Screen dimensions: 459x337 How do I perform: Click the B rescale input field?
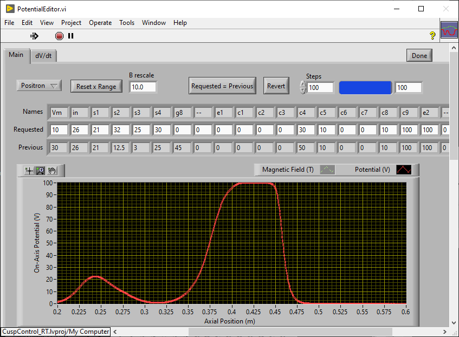pyautogui.click(x=143, y=87)
